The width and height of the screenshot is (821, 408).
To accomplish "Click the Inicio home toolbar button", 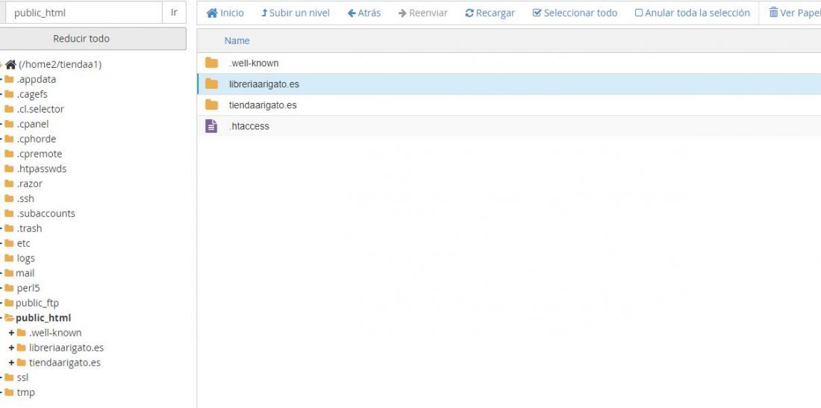I will click(225, 13).
